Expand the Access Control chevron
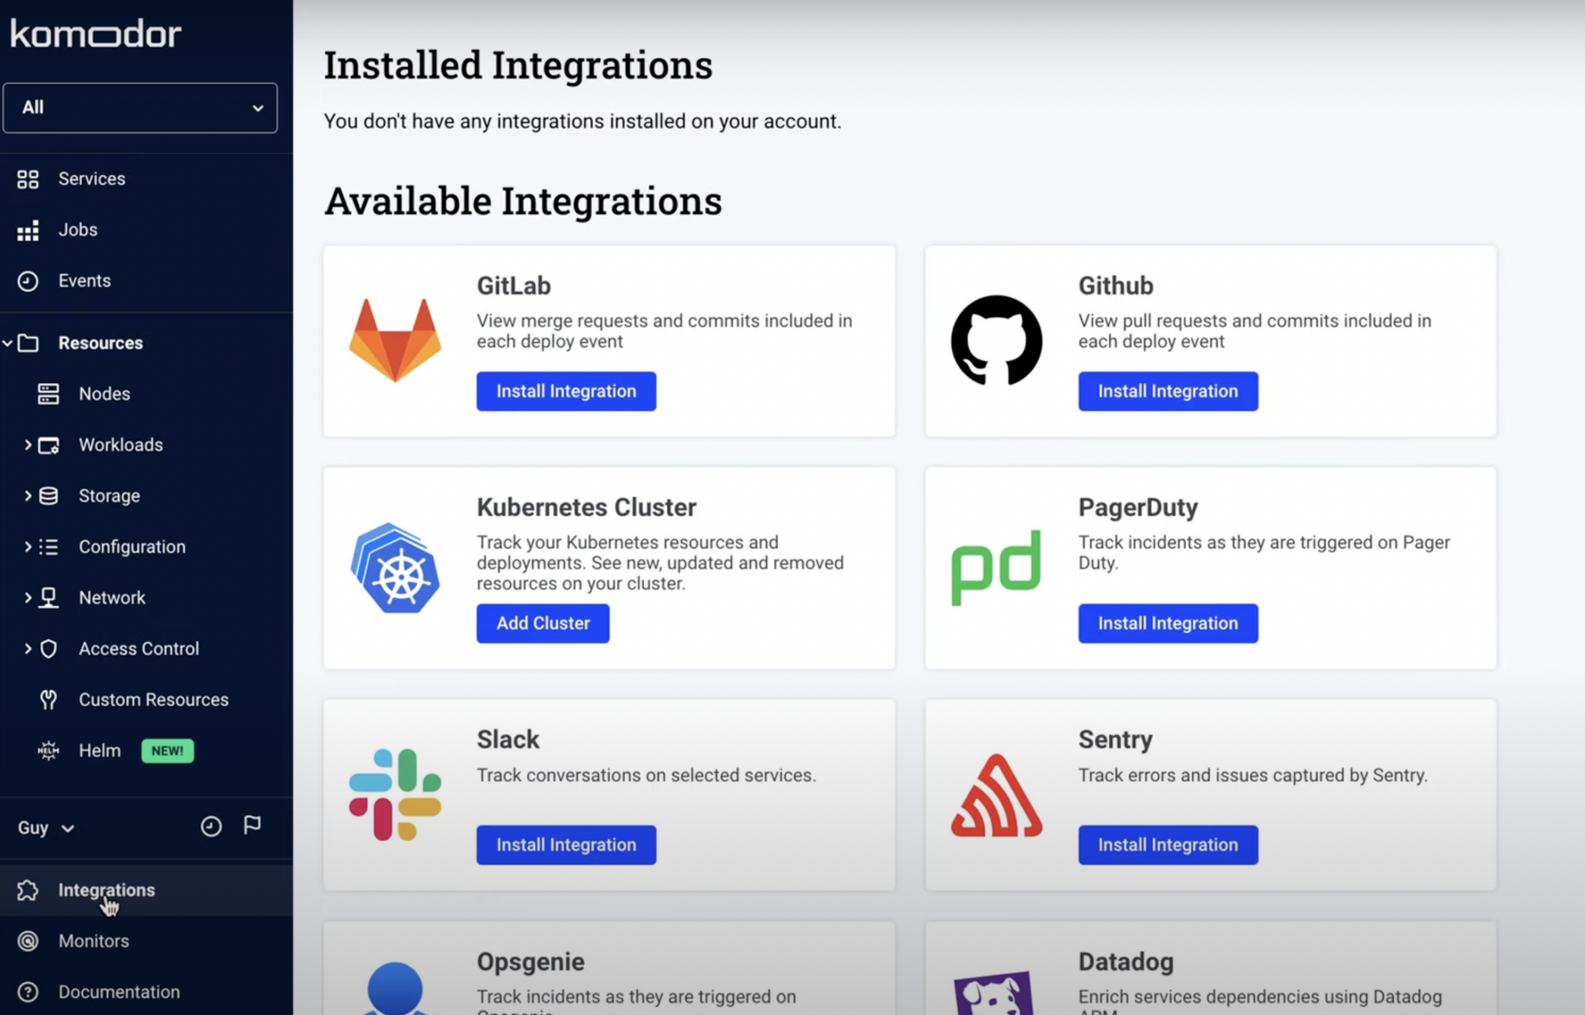 [28, 649]
